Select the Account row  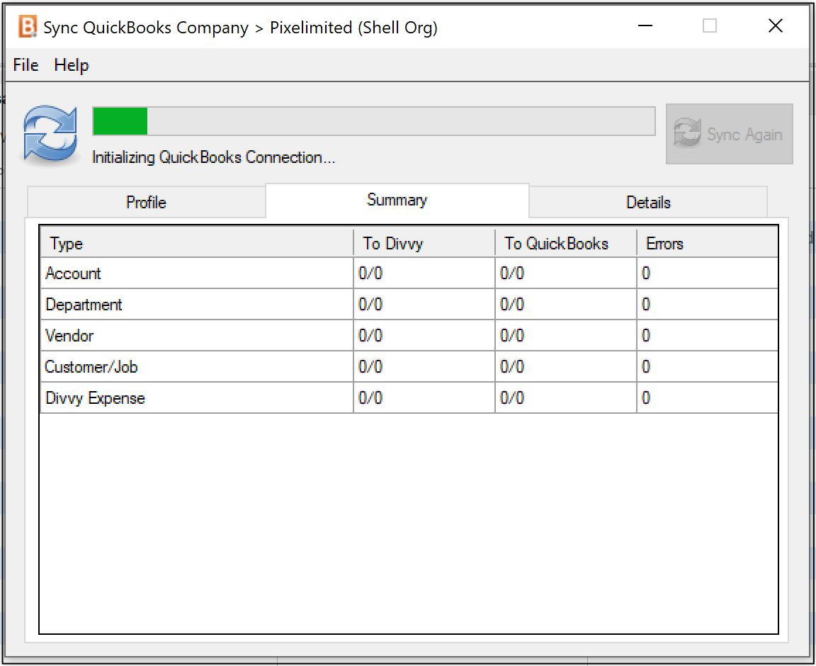tap(74, 273)
